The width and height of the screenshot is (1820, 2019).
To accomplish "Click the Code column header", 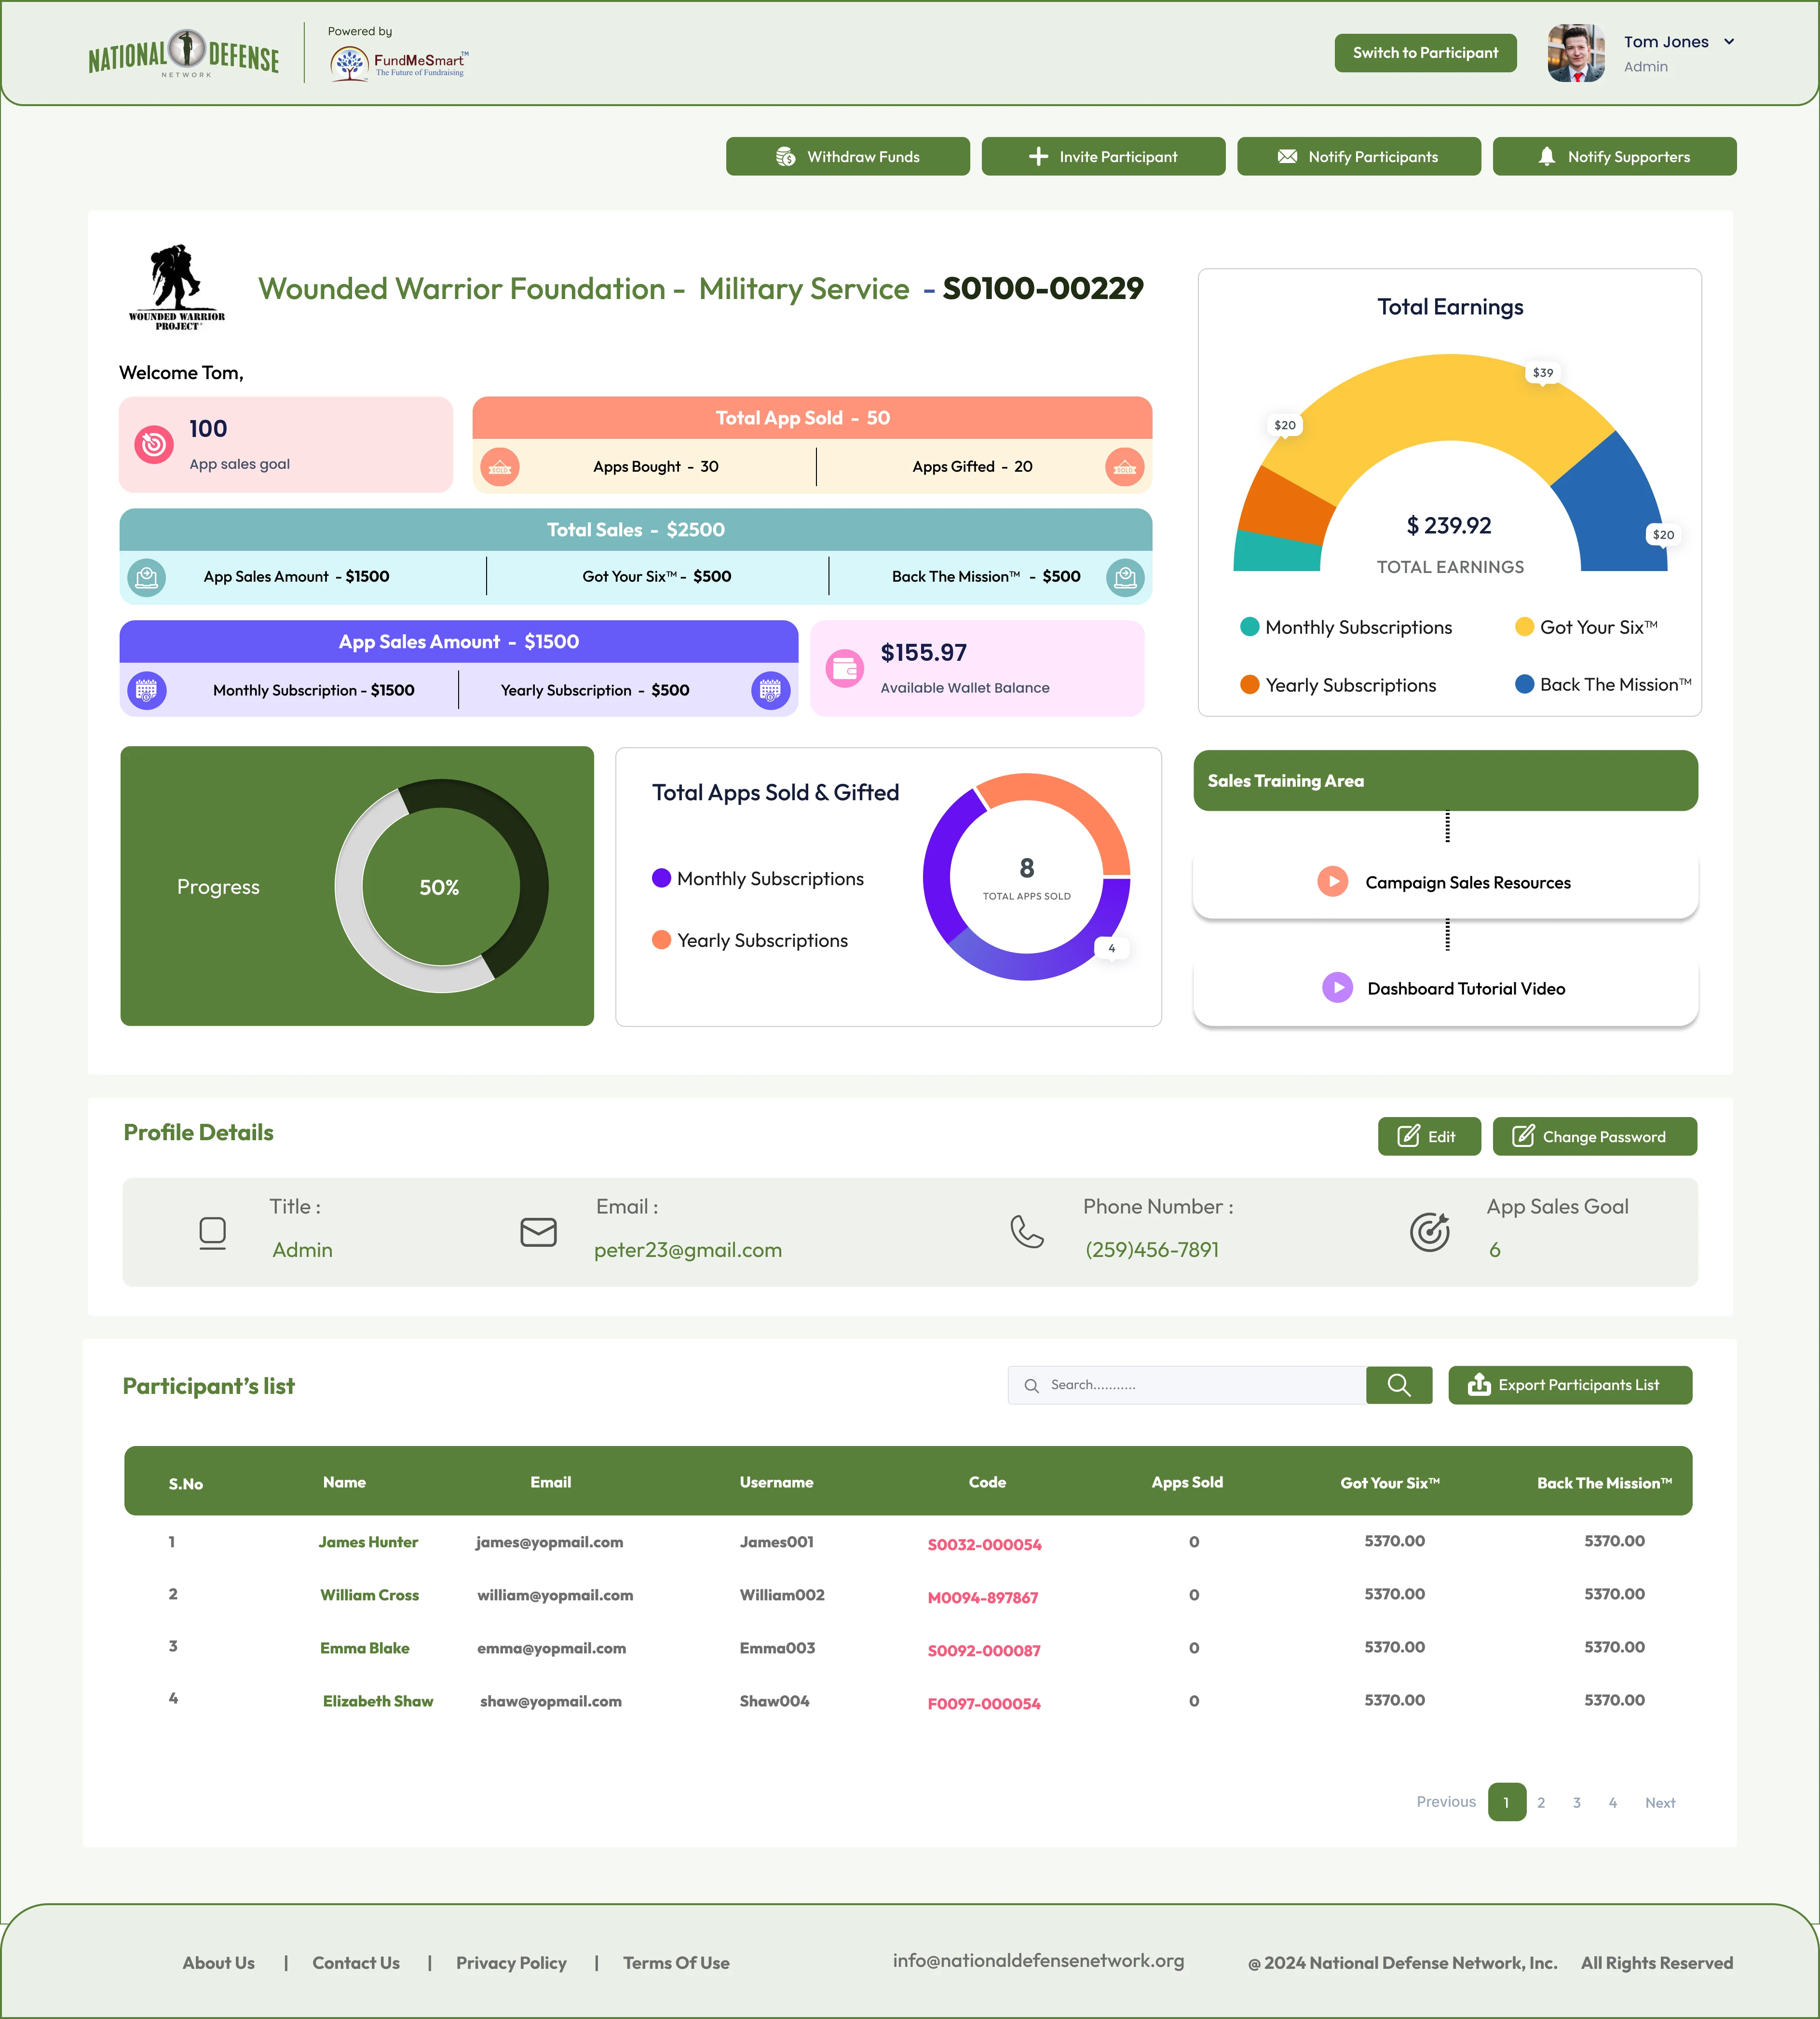I will (987, 1482).
